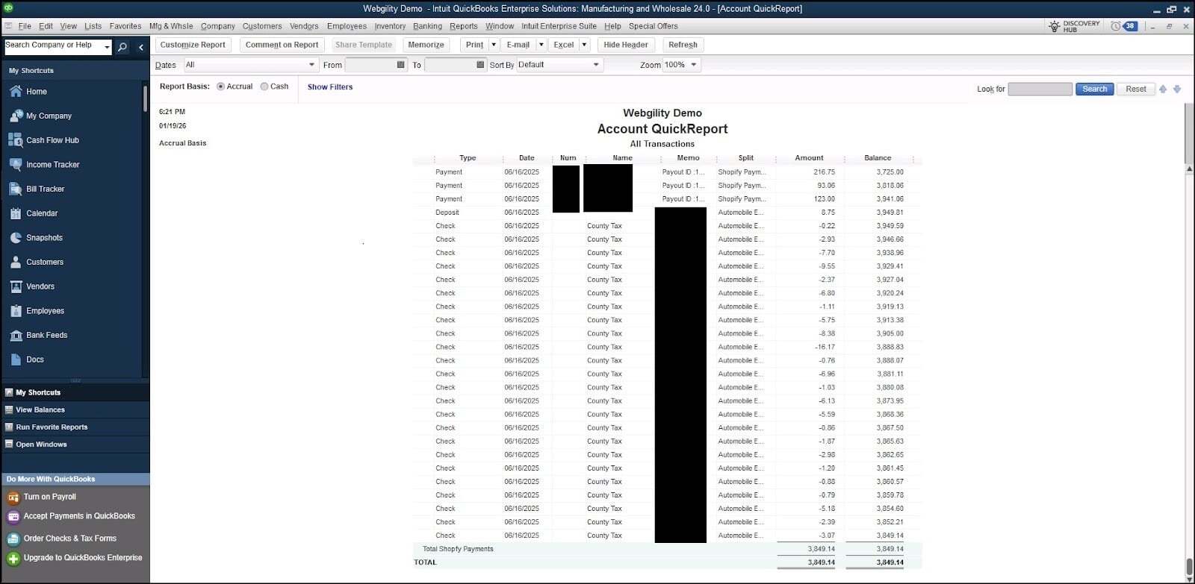
Task: Click the Amount column header
Action: 809,158
